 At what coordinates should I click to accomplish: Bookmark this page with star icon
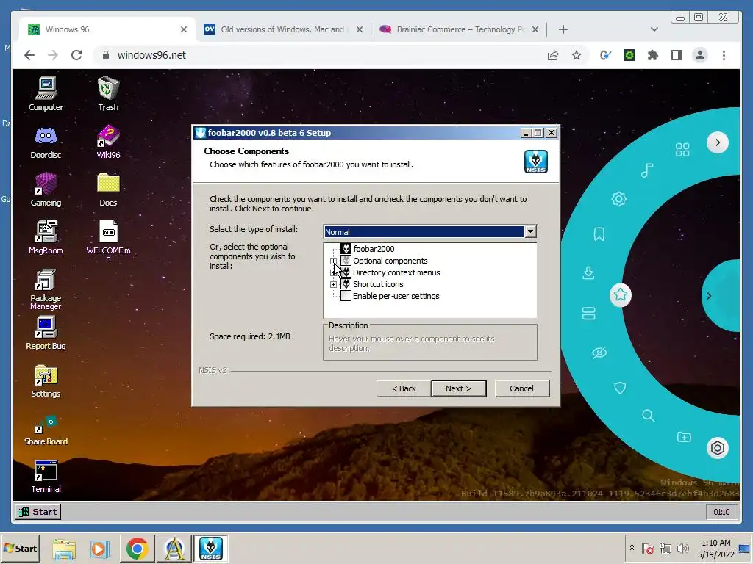[x=577, y=55]
